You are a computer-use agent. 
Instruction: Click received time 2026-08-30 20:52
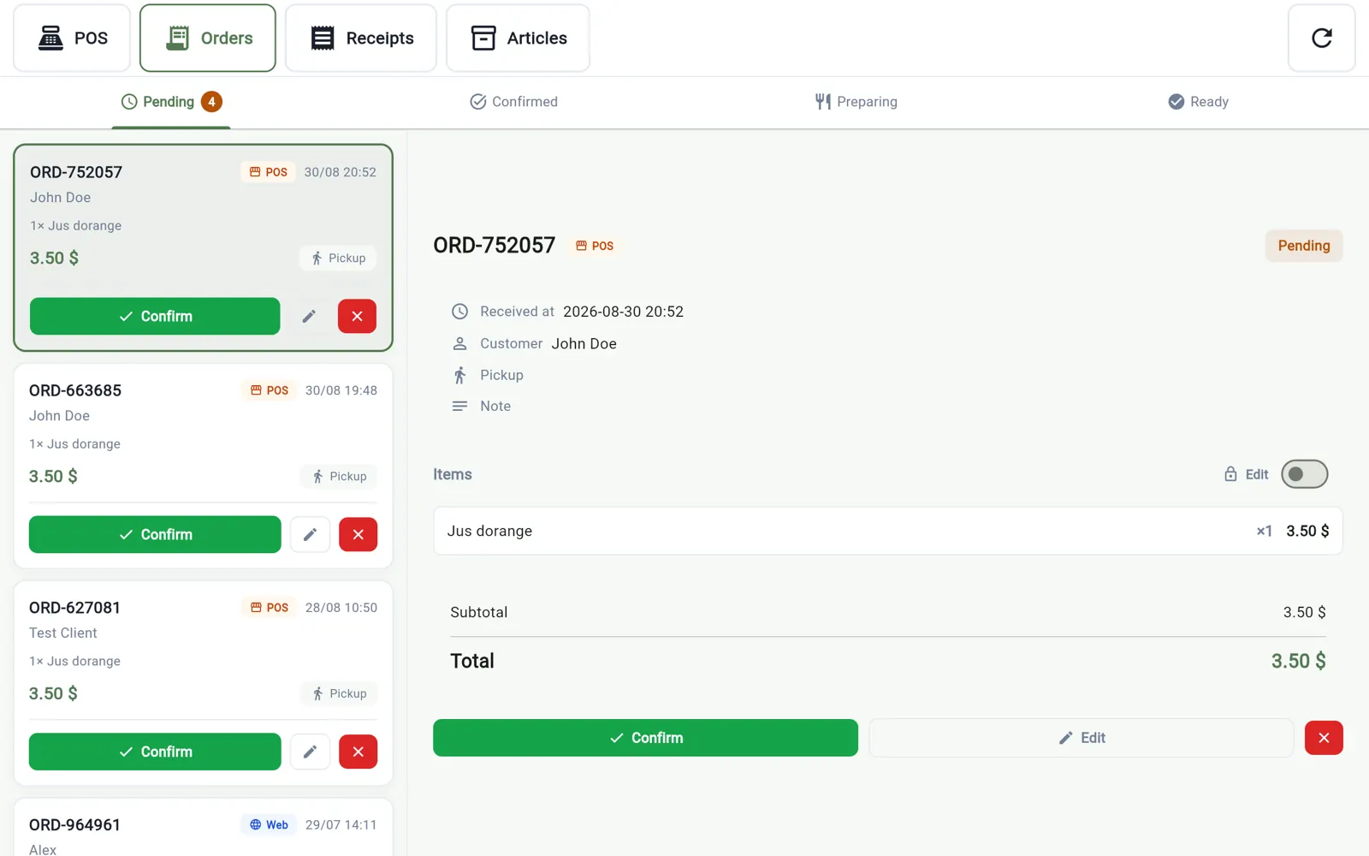[623, 312]
